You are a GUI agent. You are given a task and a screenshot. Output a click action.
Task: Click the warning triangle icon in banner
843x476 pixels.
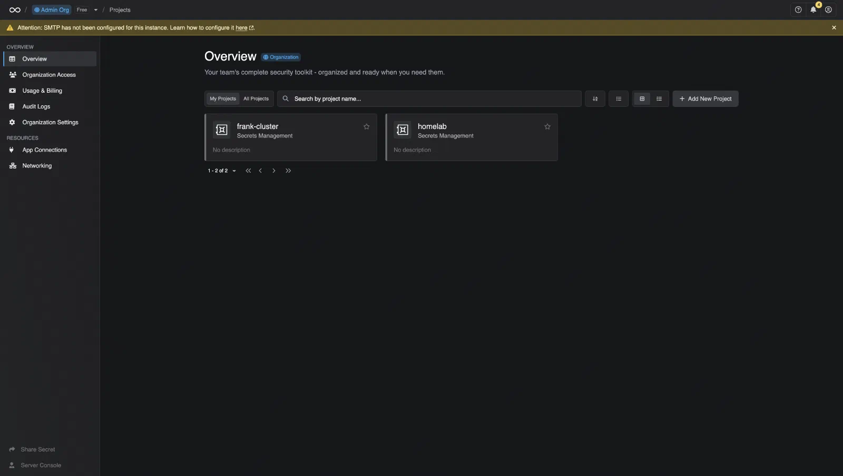click(9, 28)
